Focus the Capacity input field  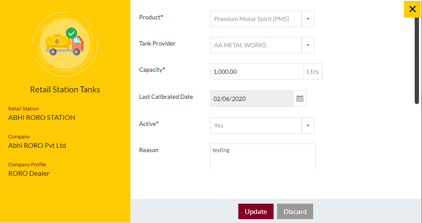pos(257,71)
